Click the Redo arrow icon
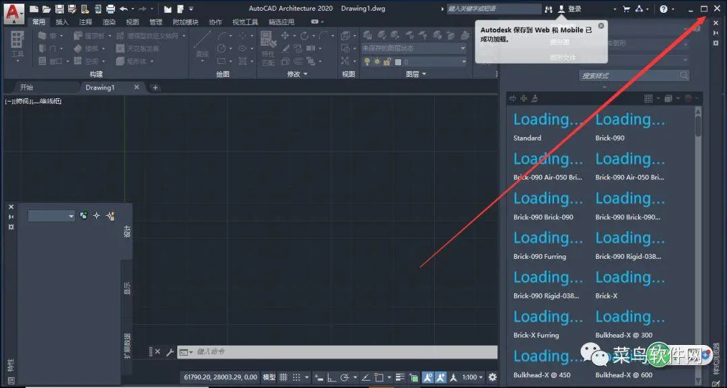This screenshot has height=388, width=727. pos(142,9)
